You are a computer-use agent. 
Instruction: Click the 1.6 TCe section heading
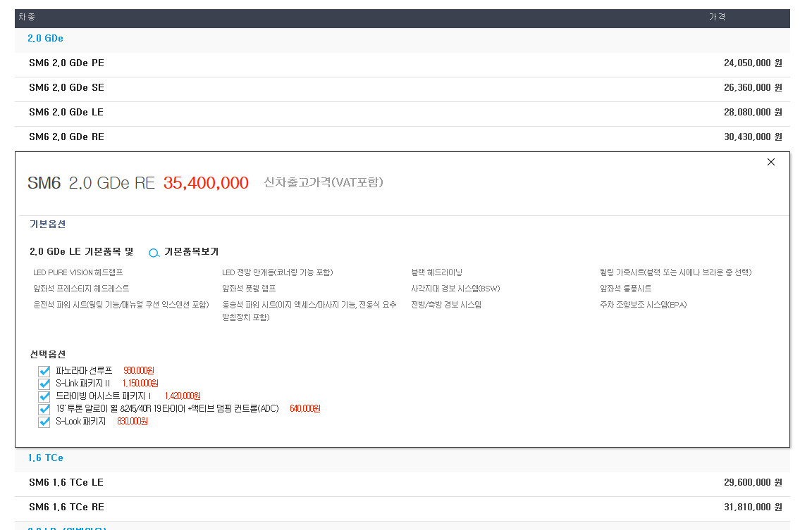coord(45,458)
